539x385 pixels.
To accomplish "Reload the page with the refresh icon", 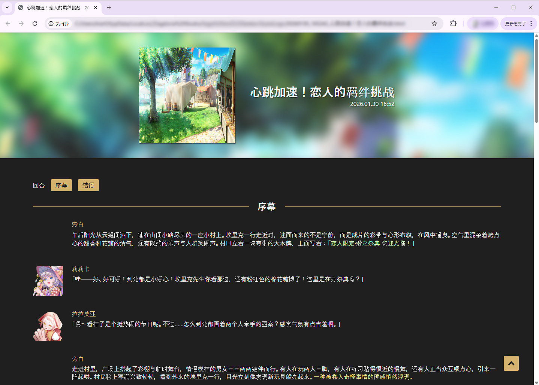I will click(x=35, y=23).
